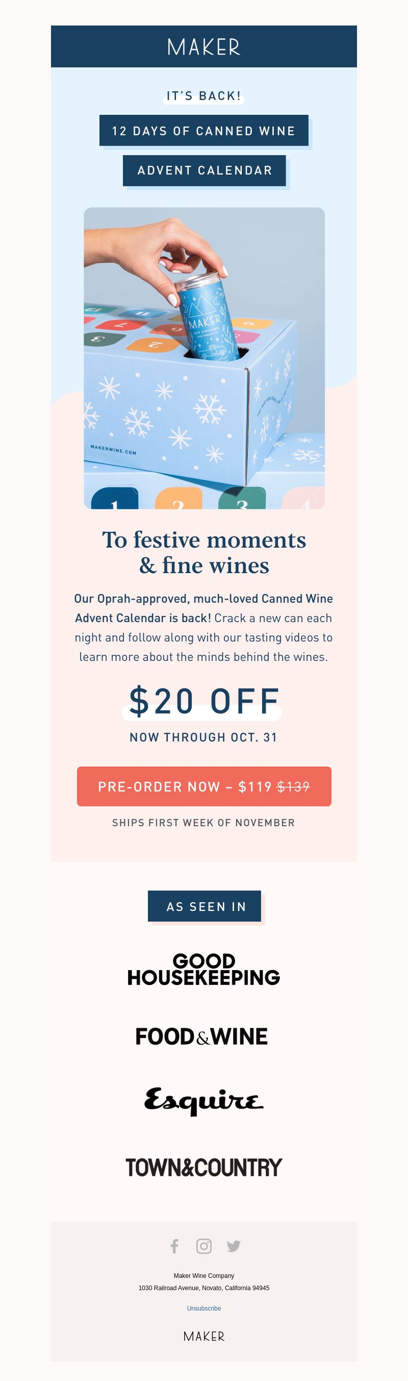408x1381 pixels.
Task: Click the Town & Country logo
Action: click(x=204, y=1167)
